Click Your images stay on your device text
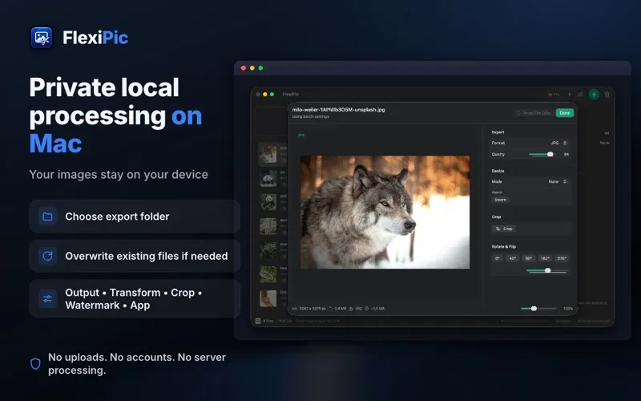Viewport: 641px width, 401px height. tap(119, 175)
